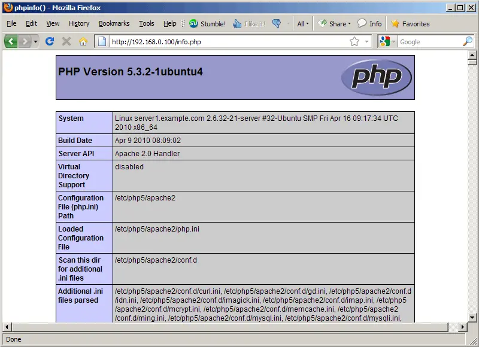Click the toolbar grip handle next to Help
Image resolution: width=479 pixels, height=347 pixels.
pos(183,23)
